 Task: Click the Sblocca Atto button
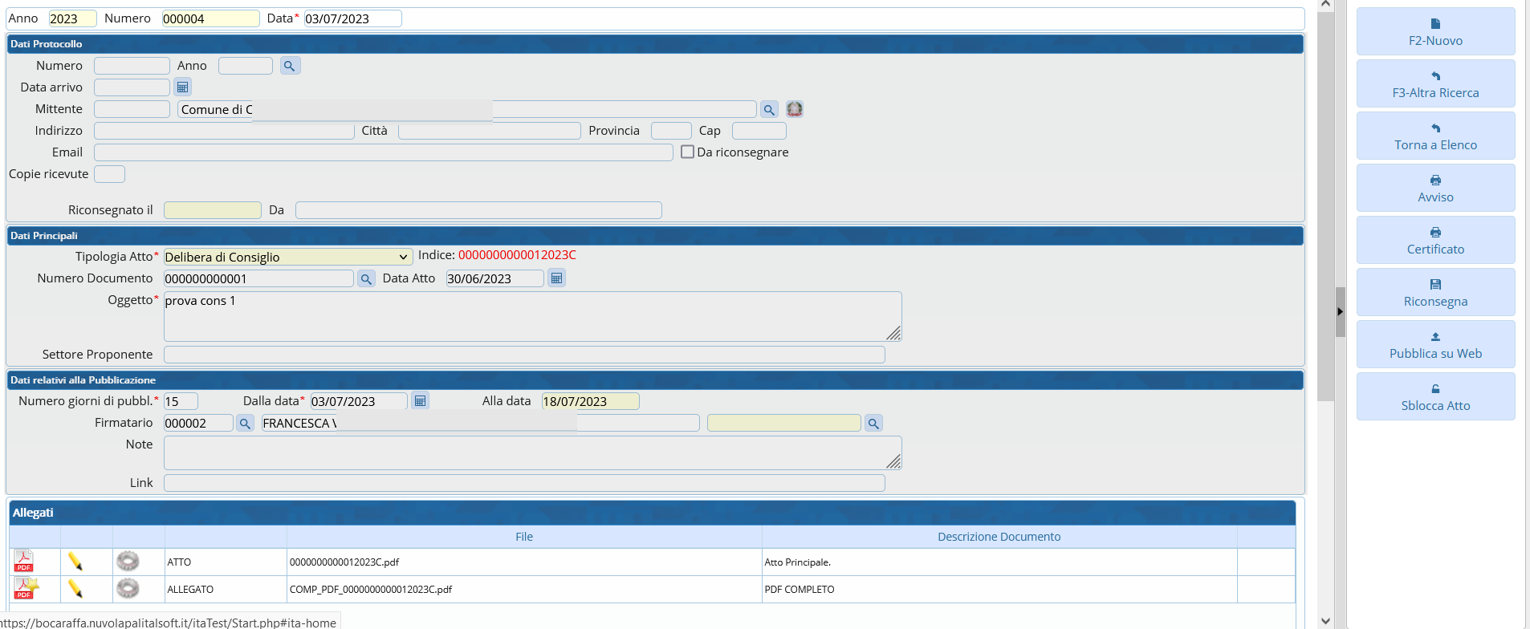(x=1435, y=397)
